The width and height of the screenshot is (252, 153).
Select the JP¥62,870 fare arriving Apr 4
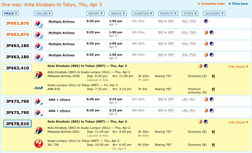17,34
